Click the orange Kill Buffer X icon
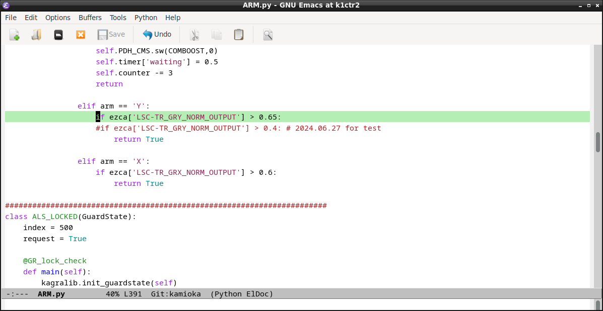603x311 pixels. click(x=81, y=35)
